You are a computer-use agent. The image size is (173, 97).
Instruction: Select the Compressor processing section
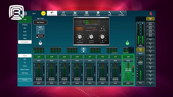[x=25, y=42]
